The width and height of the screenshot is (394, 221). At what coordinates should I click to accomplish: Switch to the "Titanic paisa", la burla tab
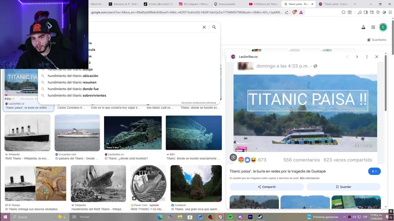[x=333, y=4]
